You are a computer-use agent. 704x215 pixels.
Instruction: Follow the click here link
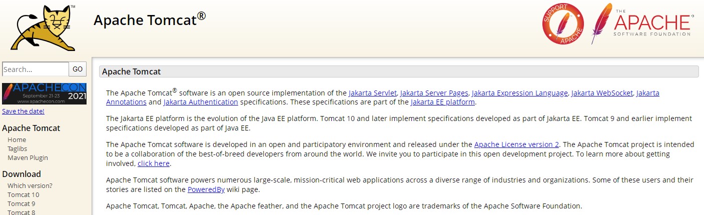154,163
